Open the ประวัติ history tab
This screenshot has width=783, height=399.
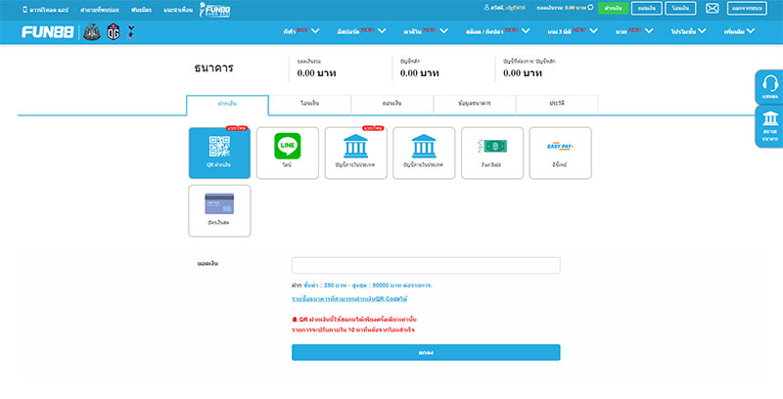click(556, 103)
